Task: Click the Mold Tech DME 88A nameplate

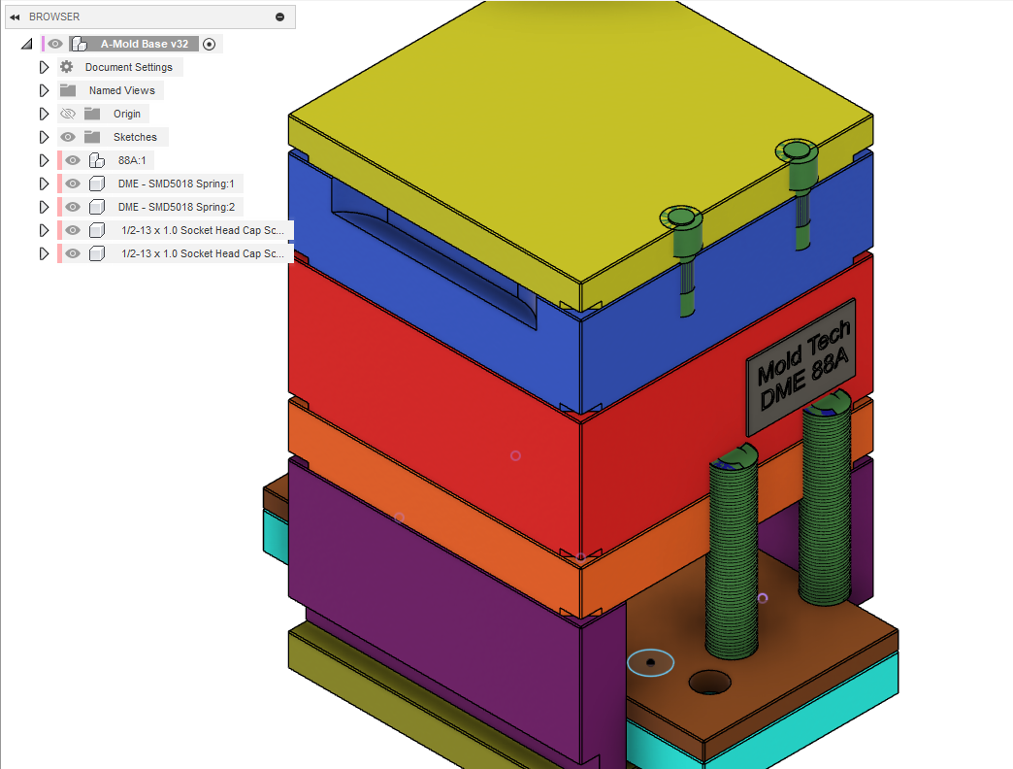Action: tap(801, 367)
